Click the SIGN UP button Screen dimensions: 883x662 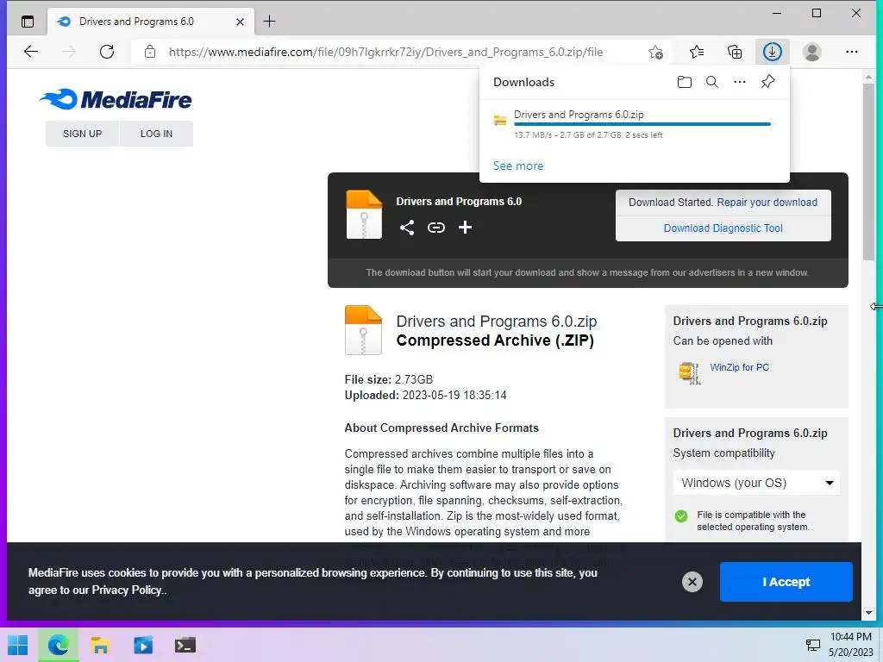click(x=82, y=134)
